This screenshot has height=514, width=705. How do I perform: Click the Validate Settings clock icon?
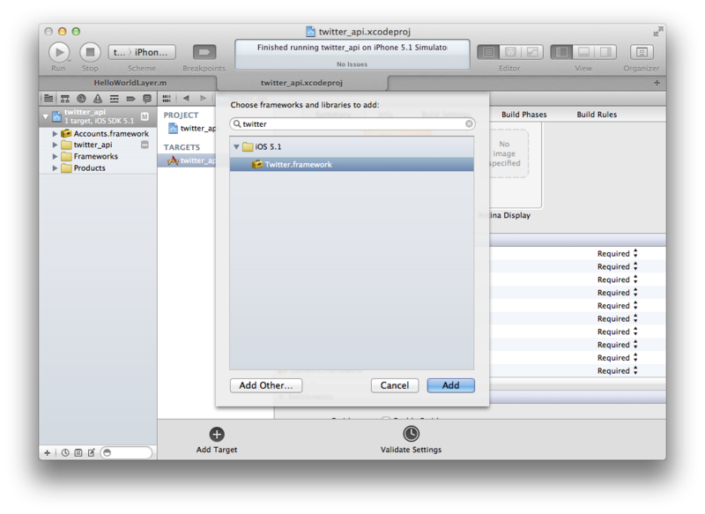pos(411,434)
